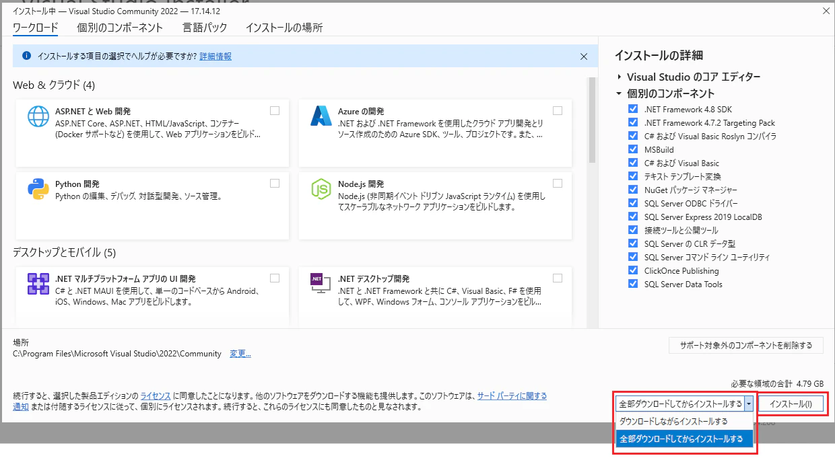Image resolution: width=835 pixels, height=458 pixels.
Task: Open the 言語パック tab
Action: (x=205, y=28)
